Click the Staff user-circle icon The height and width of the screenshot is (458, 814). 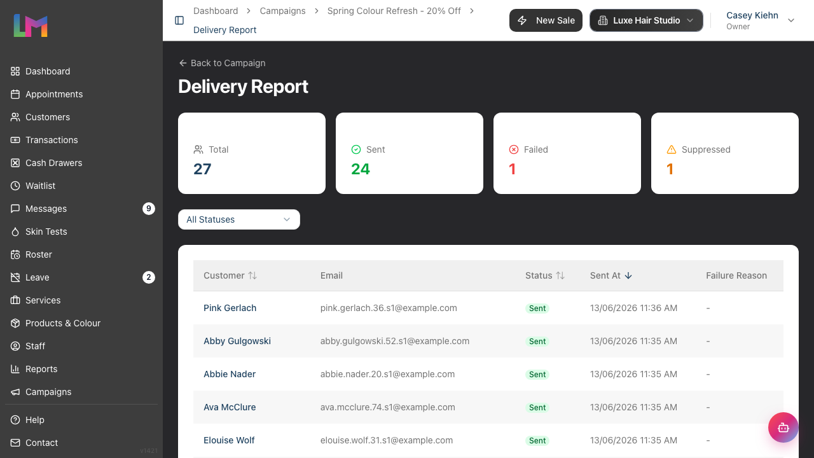click(15, 346)
